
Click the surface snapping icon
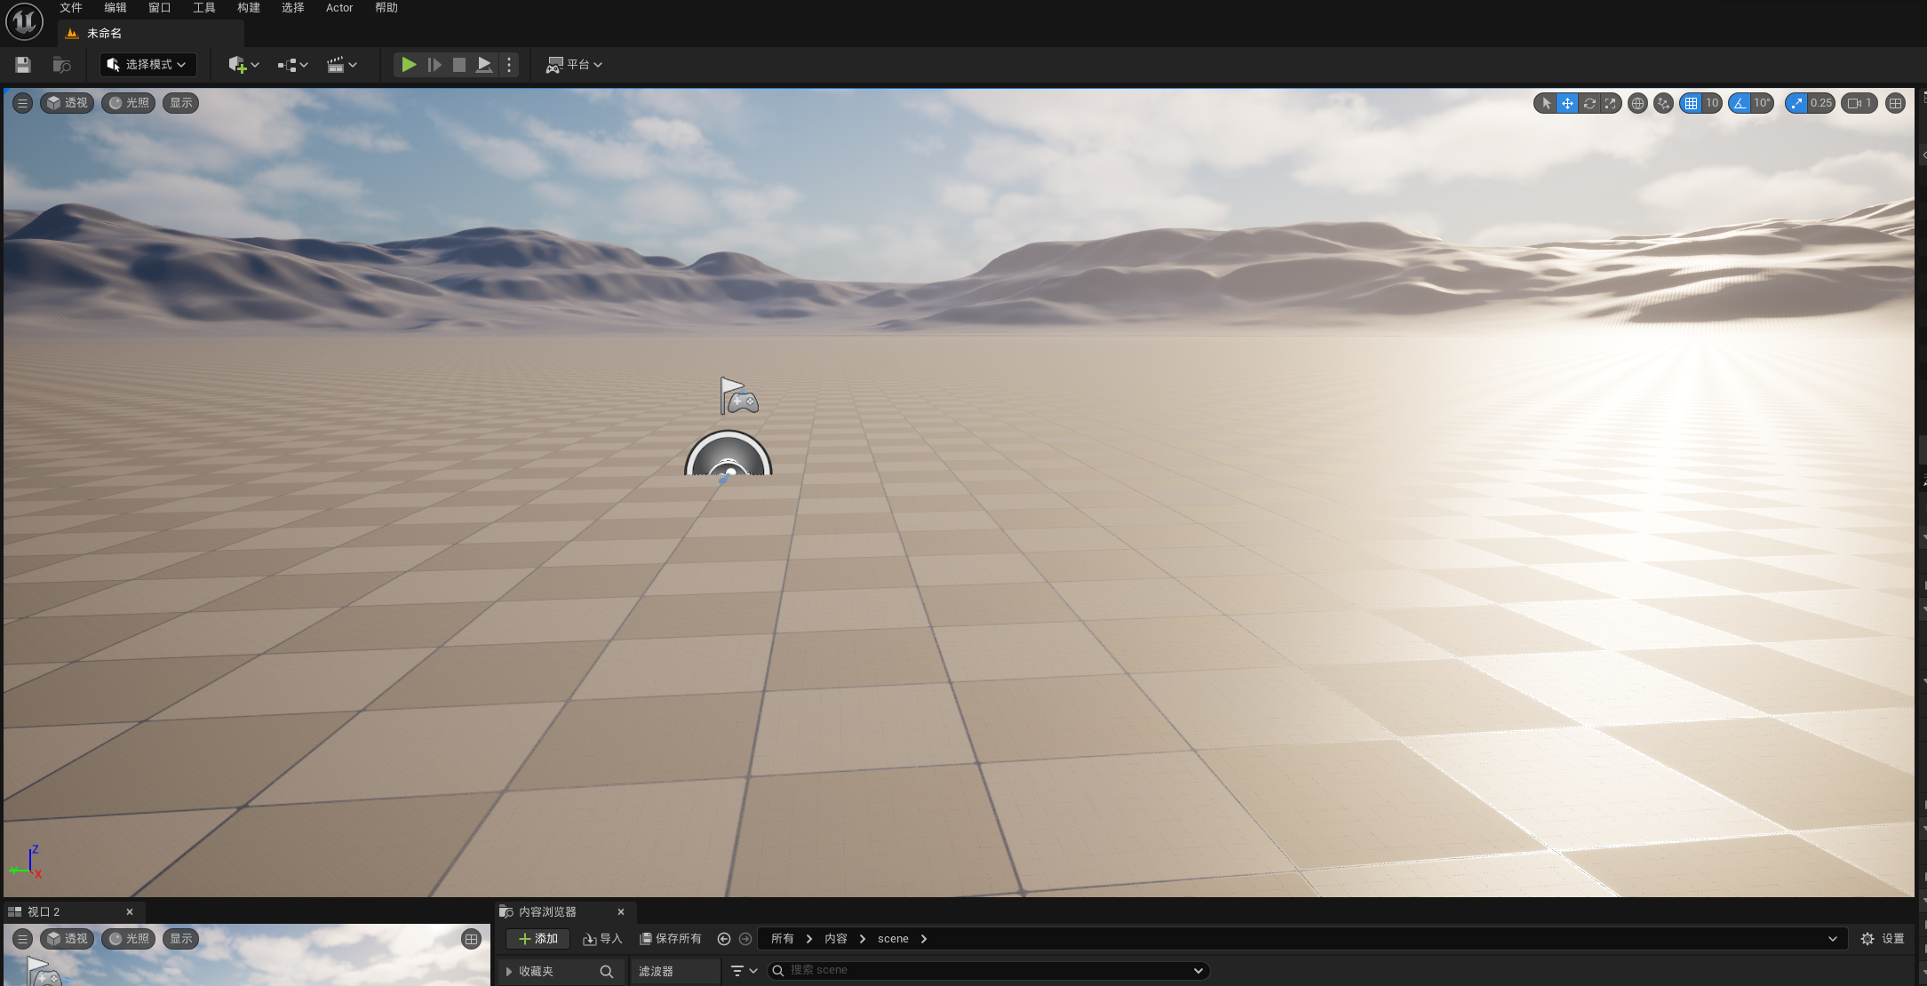(x=1663, y=103)
